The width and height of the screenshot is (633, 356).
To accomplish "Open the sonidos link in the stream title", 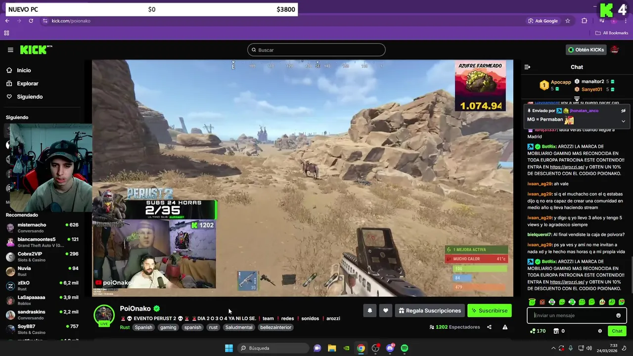I will pyautogui.click(x=310, y=318).
